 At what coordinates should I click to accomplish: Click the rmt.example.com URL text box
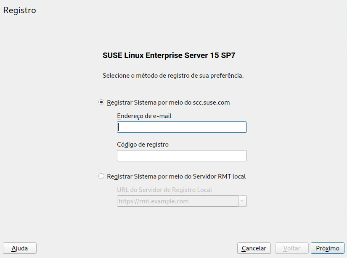pos(177,201)
